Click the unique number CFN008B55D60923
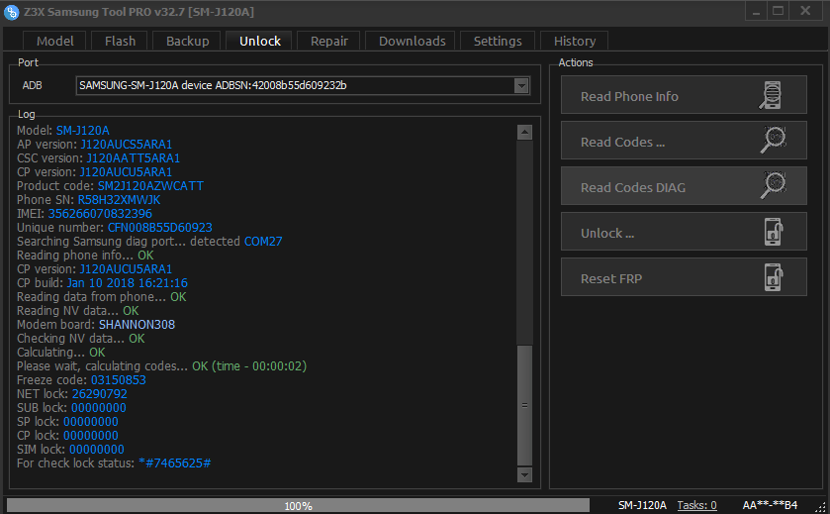 (160, 228)
